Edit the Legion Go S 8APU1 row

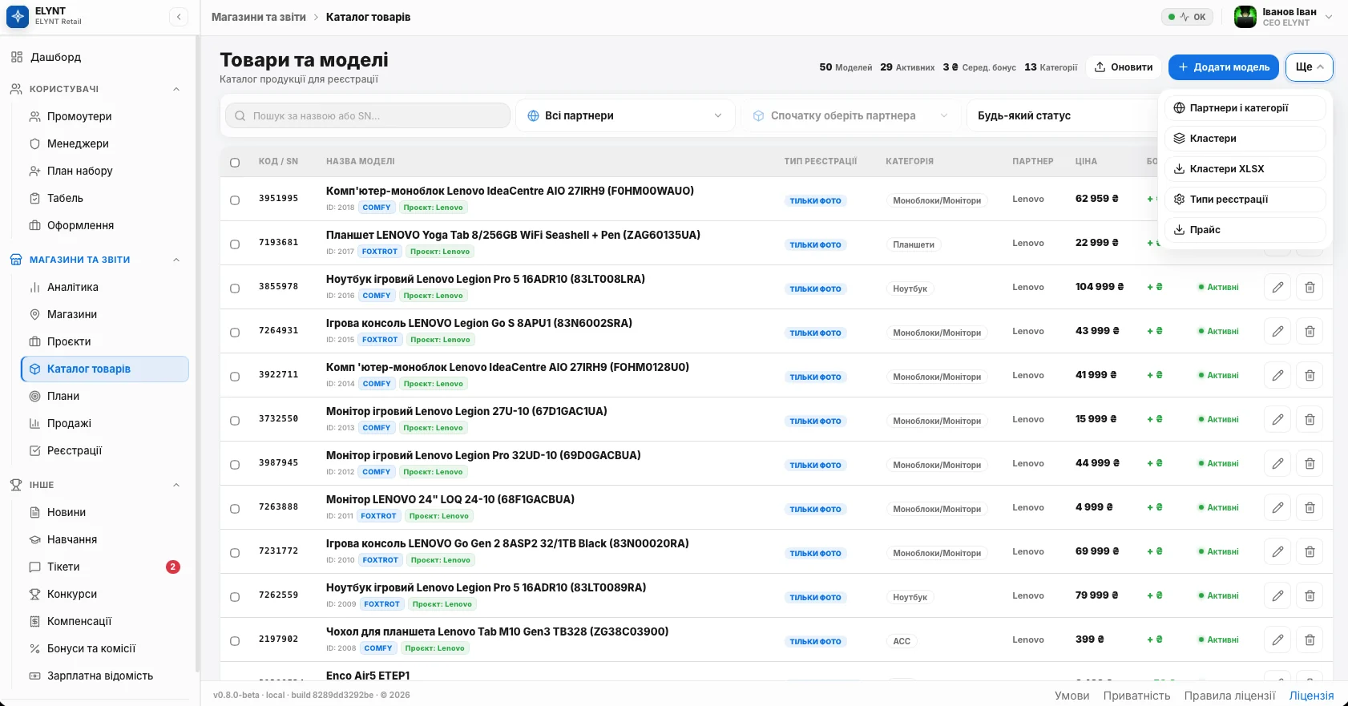click(x=1277, y=331)
